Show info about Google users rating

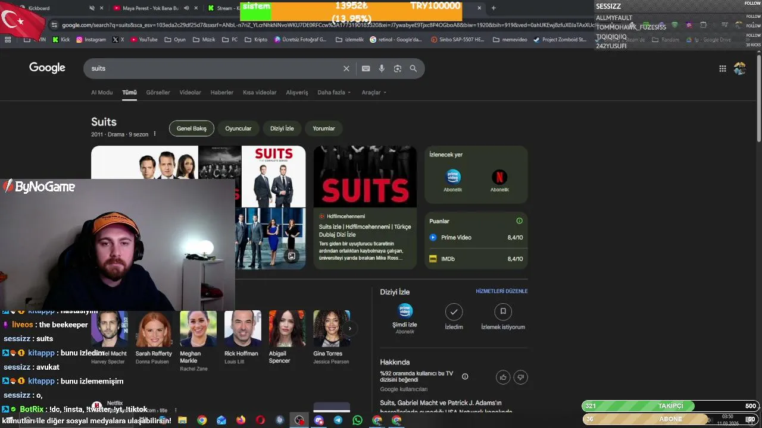click(x=465, y=376)
